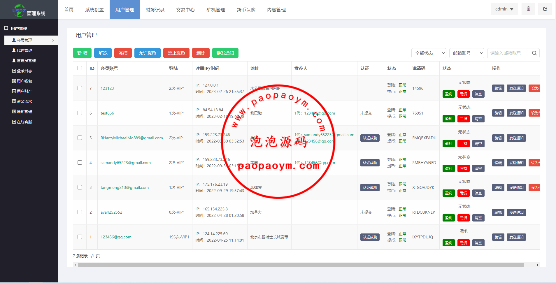Click the 群发通知 button
The height and width of the screenshot is (283, 556).
coord(225,53)
